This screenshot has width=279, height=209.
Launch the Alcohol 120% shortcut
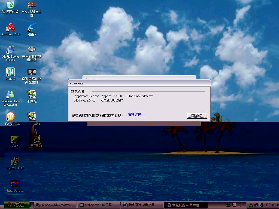(11, 27)
